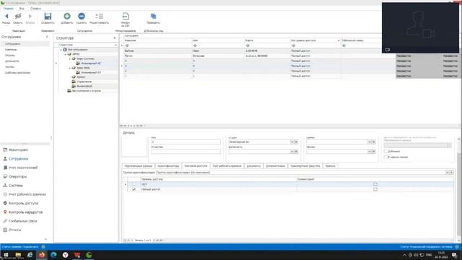The height and width of the screenshot is (260, 462).
Task: Click the green Timex app icon in the taskbar
Action: pos(89,255)
